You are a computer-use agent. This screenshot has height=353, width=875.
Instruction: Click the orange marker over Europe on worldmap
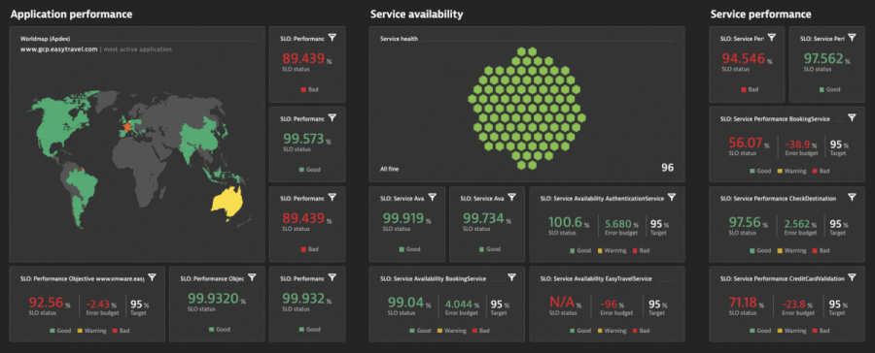click(x=127, y=126)
